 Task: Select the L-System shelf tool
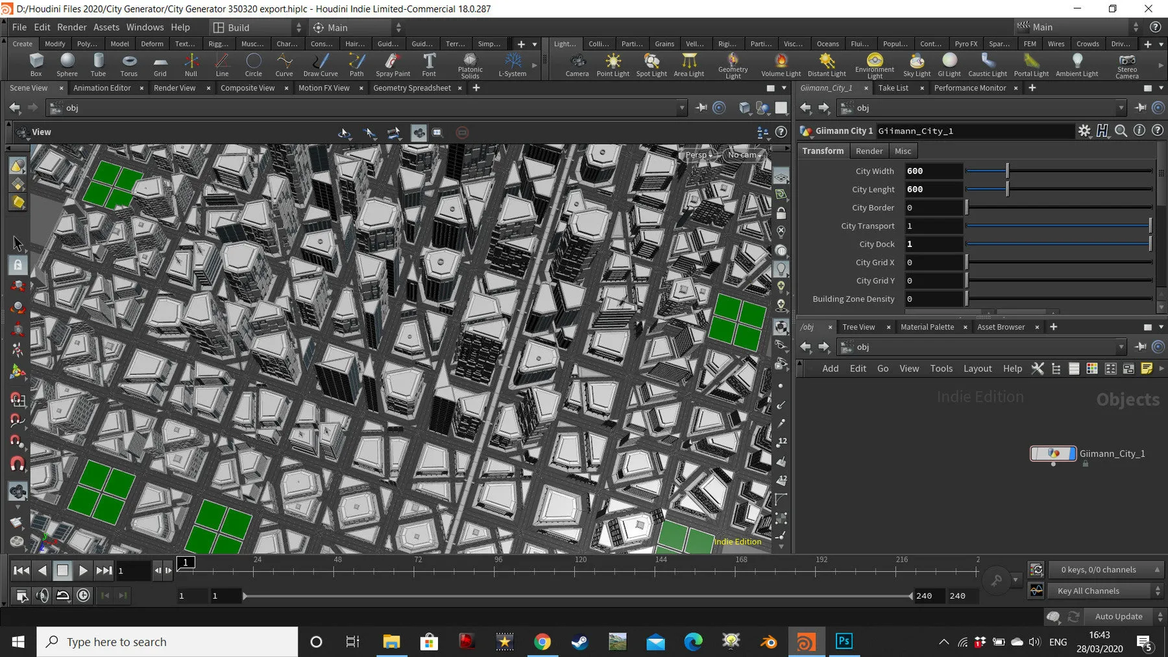tap(512, 64)
